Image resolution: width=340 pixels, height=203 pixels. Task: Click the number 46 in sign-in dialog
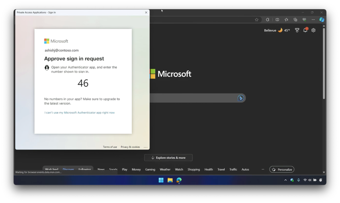pos(83,83)
